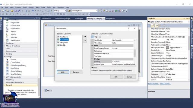Click the Add... button
Image resolution: width=193 pixels, height=108 pixels.
point(63,72)
